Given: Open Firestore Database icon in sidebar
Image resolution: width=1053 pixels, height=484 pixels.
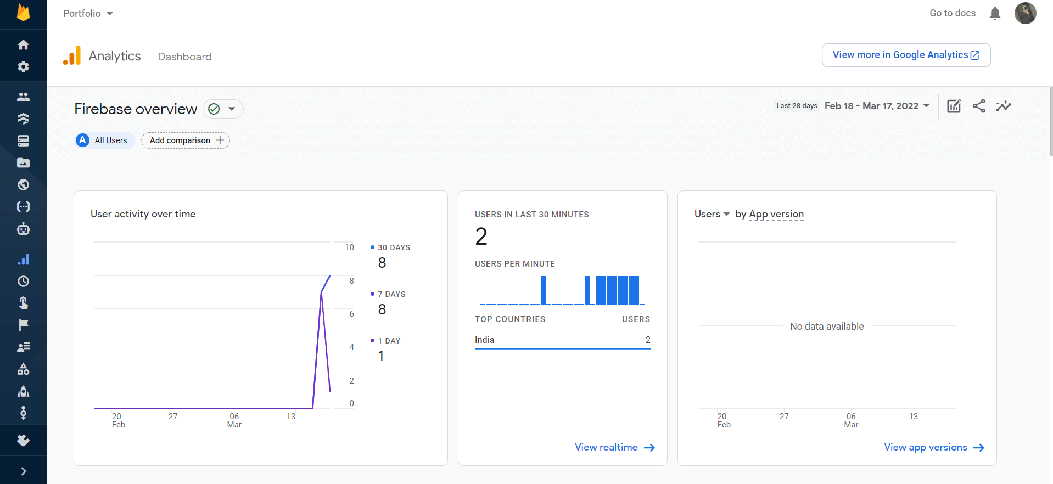Looking at the screenshot, I should click(x=23, y=119).
